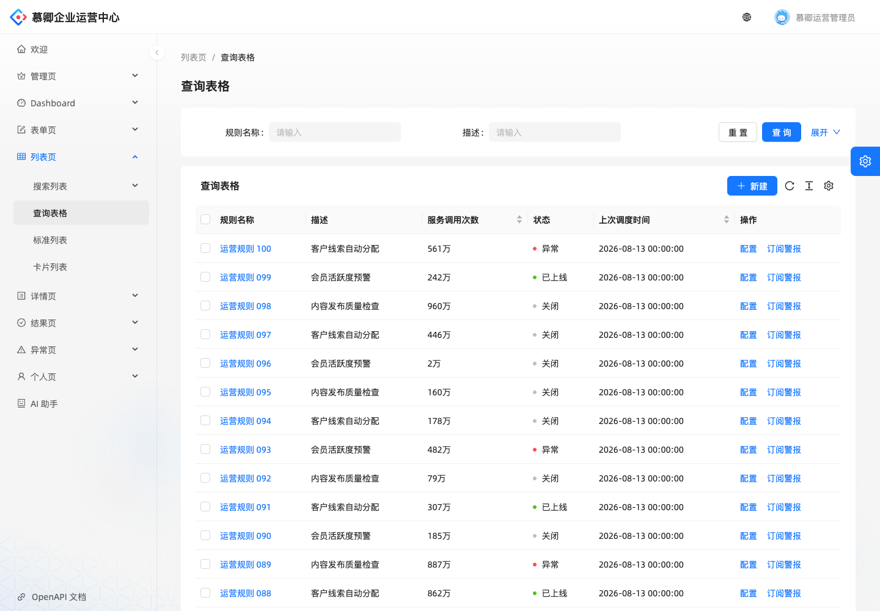Select the 查询表格 sidebar item
880x611 pixels.
click(81, 213)
